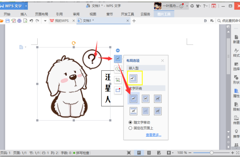Select 随文字移动 radio option
Viewport: 240px width, 160px height.
tap(139, 122)
